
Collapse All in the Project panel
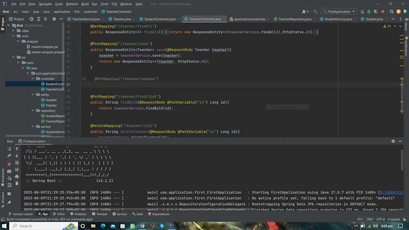[x=45, y=19]
